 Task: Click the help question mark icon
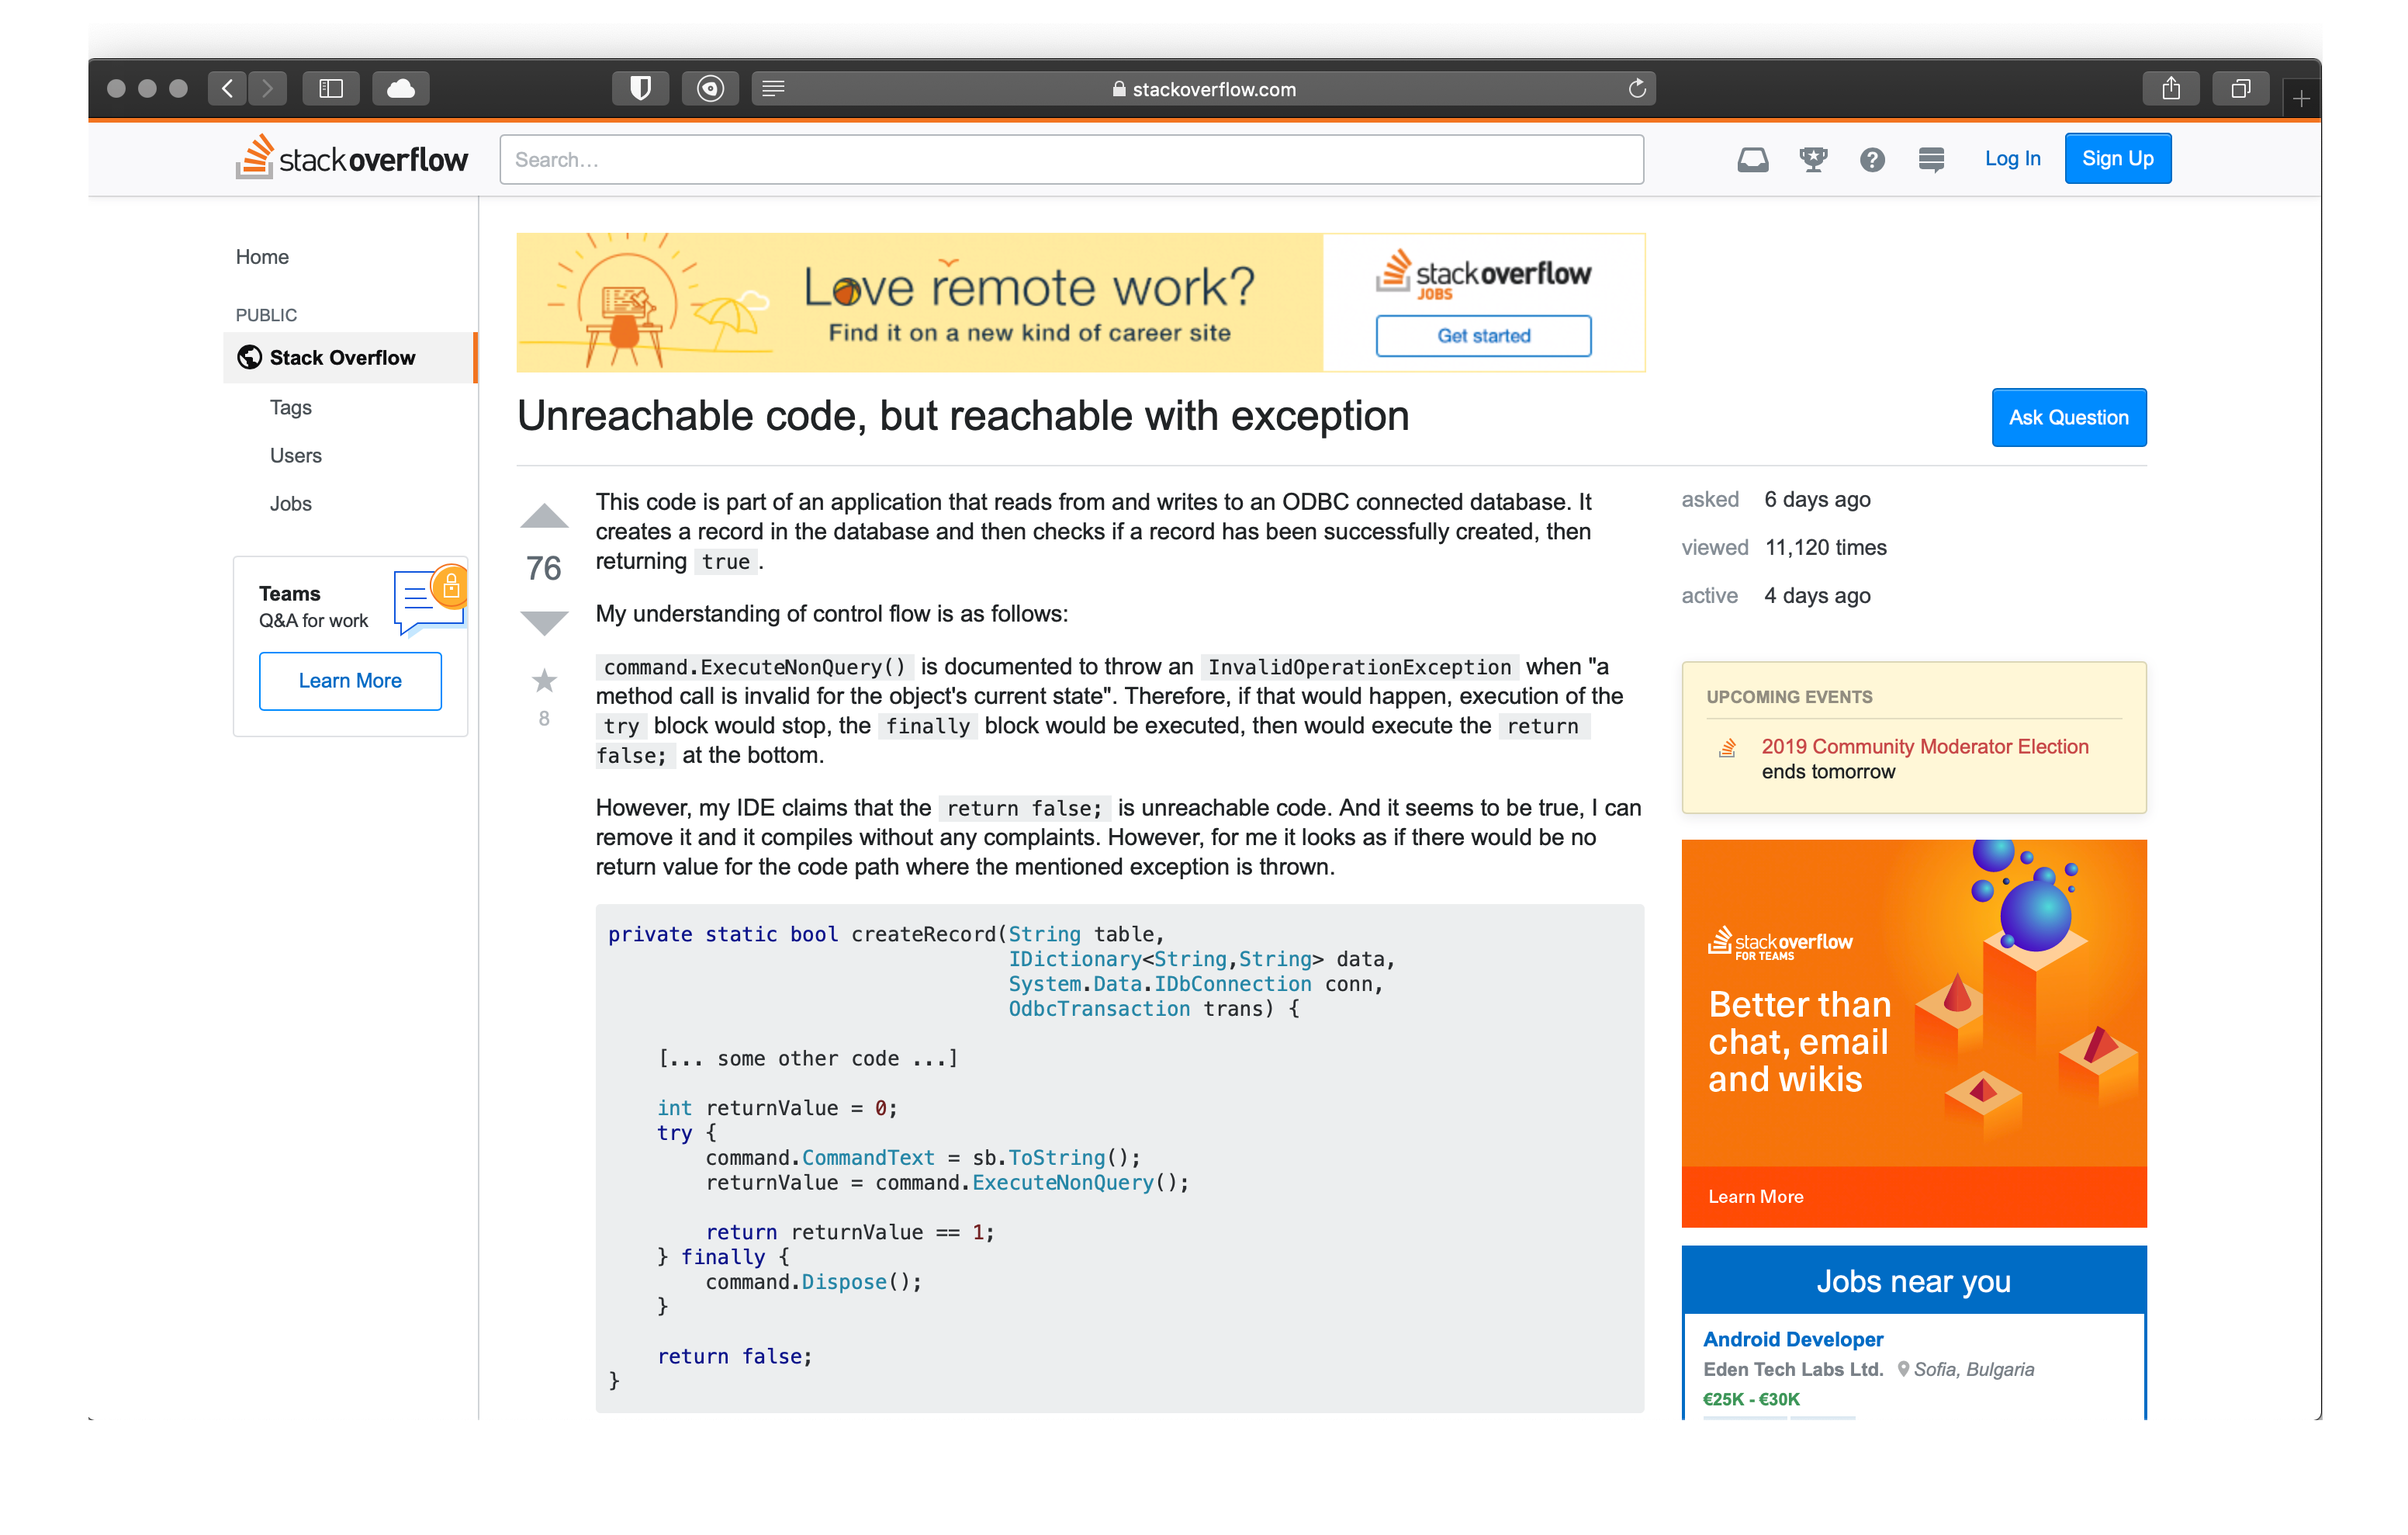point(1872,159)
